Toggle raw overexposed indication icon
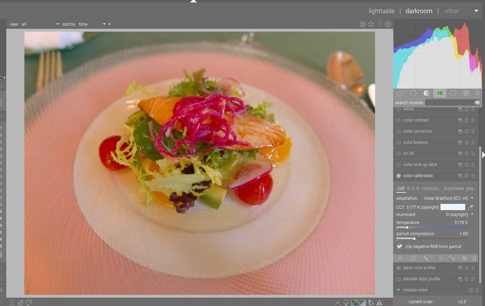Screen dimensions: 485x306 (354, 302)
